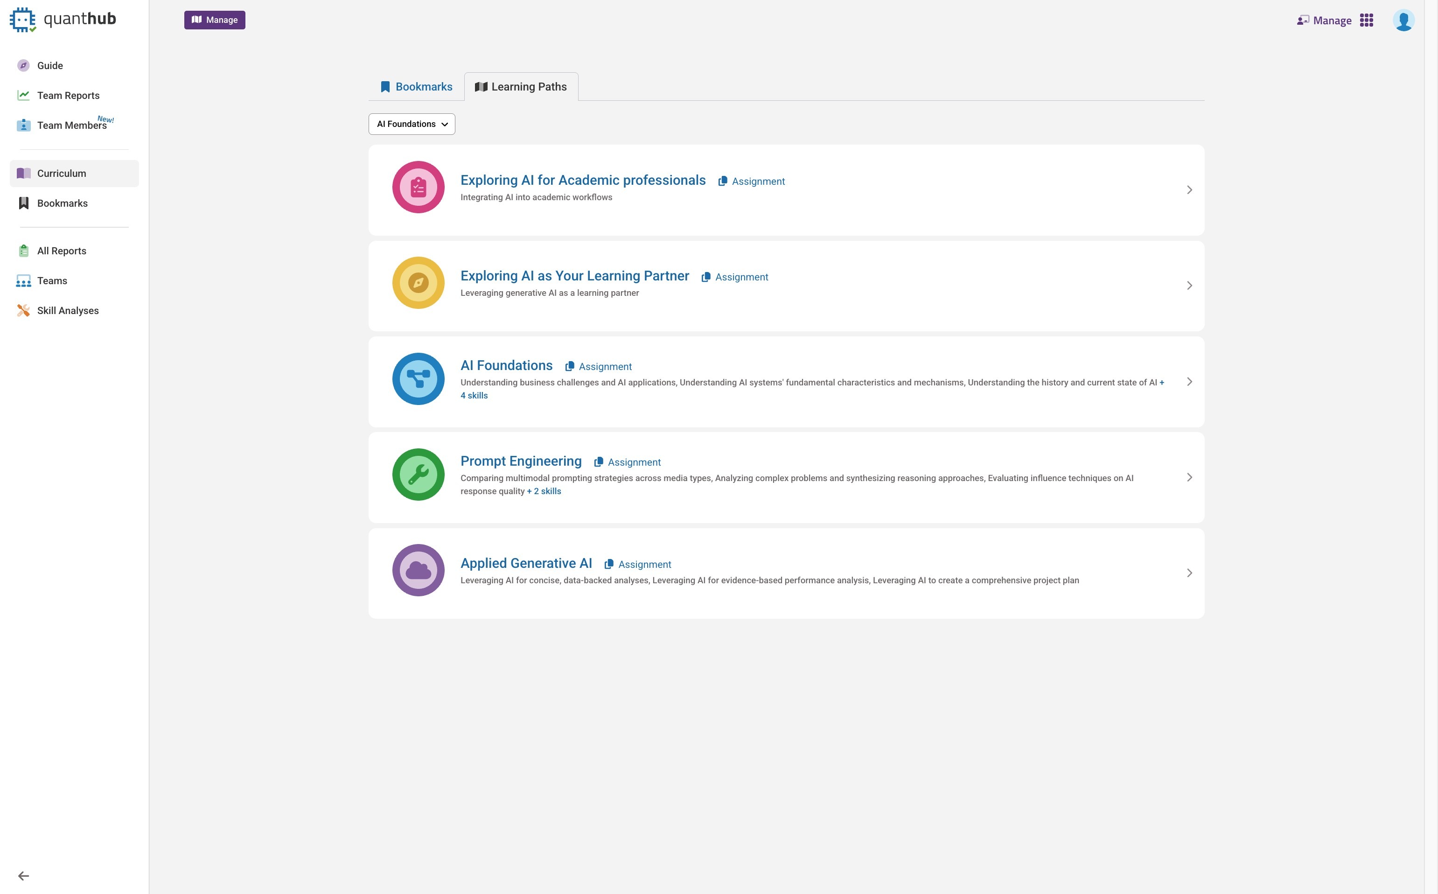Open the apps grid icon
Viewport: 1438px width, 894px height.
(1366, 21)
